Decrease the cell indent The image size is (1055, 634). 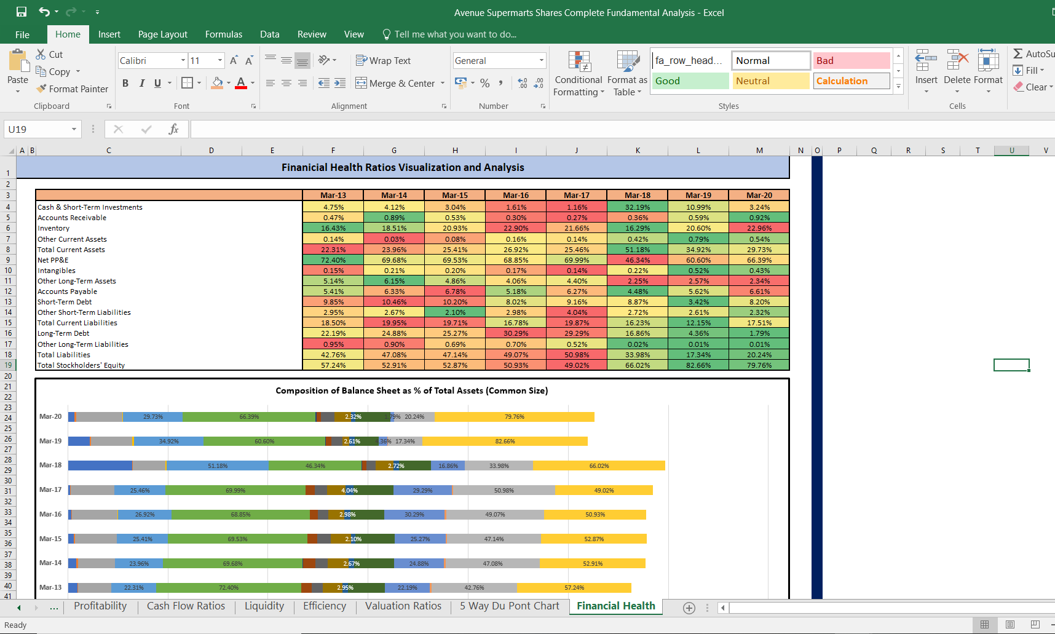coord(324,83)
